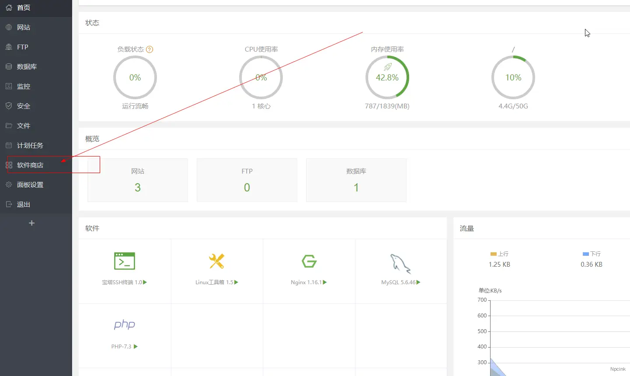
Task: Click the plus icon under the sidebar menu
Action: click(31, 223)
